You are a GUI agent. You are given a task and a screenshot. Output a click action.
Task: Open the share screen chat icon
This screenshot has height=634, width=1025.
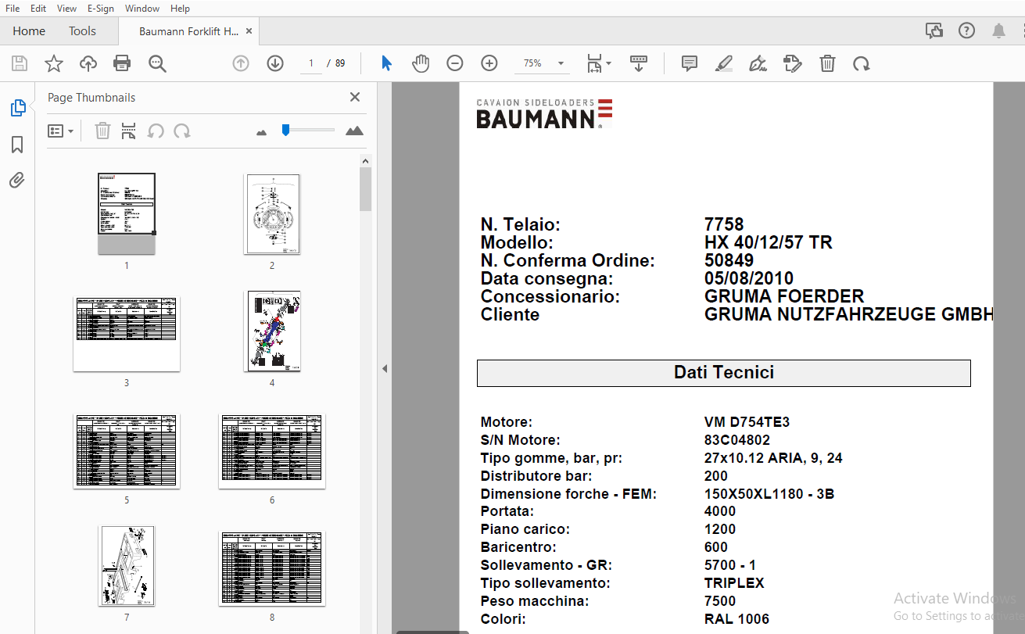tap(934, 30)
